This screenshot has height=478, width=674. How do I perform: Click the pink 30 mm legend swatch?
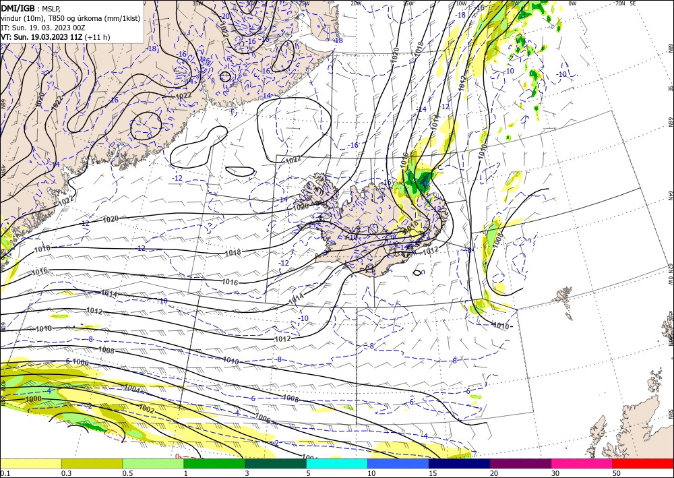[582, 463]
